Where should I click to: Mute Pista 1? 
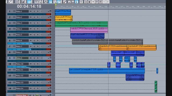coord(31,11)
